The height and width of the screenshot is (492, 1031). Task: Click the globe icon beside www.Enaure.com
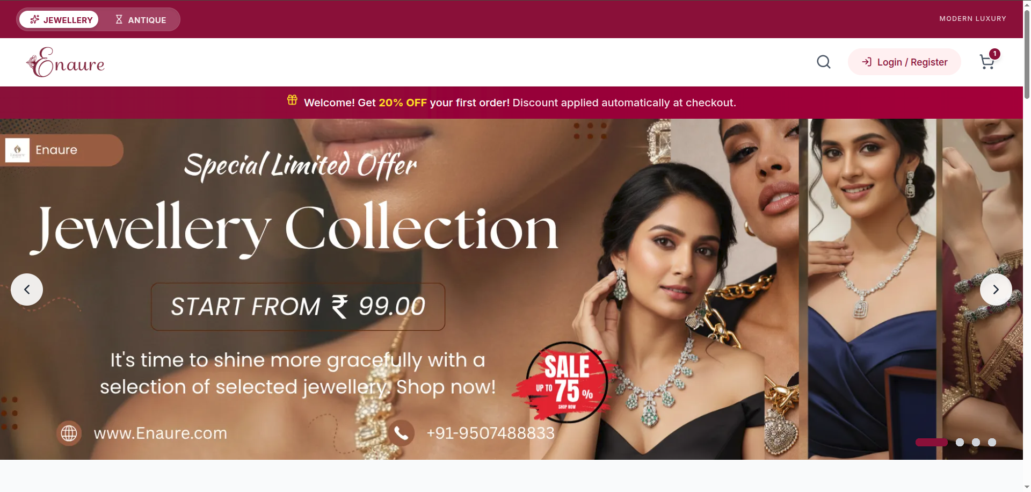pyautogui.click(x=69, y=433)
